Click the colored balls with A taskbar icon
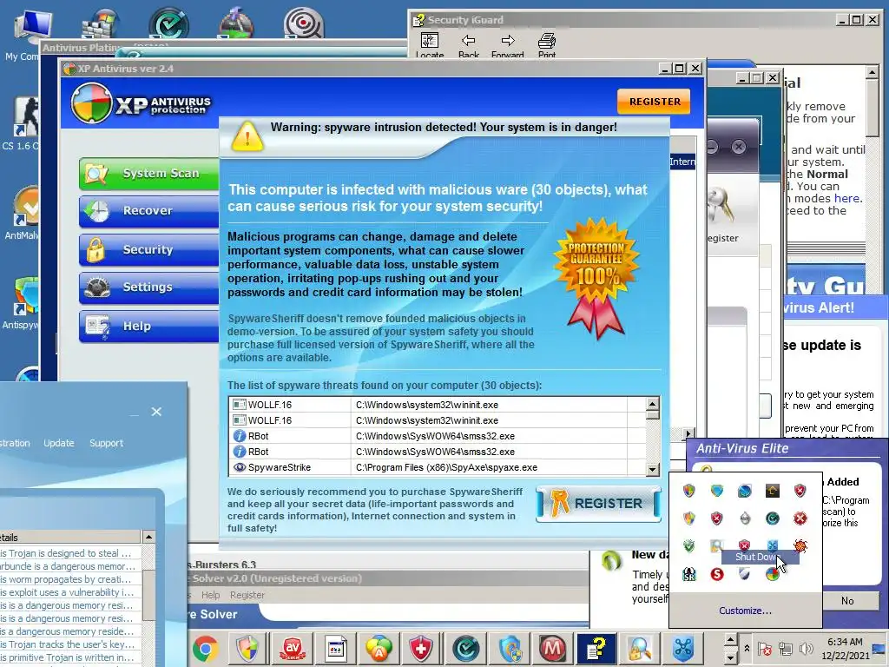 point(379,648)
